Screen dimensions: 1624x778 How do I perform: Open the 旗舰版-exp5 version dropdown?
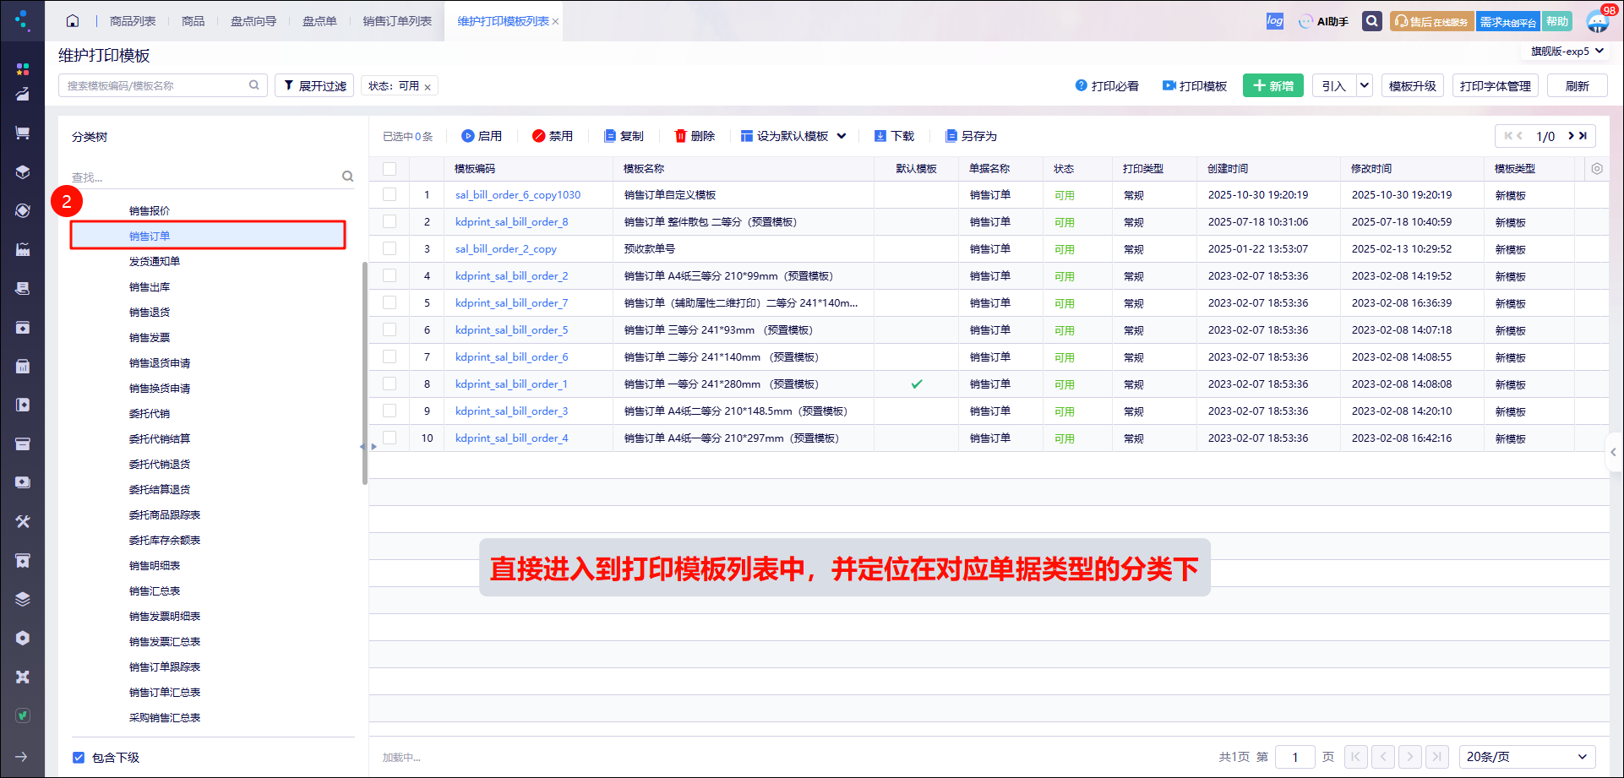[1568, 52]
